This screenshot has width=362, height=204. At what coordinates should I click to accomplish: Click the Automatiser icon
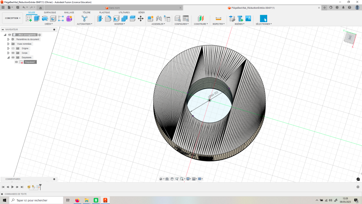coord(84,18)
